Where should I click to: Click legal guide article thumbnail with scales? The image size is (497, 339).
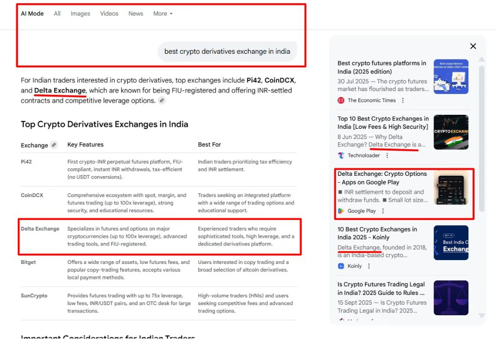click(451, 298)
